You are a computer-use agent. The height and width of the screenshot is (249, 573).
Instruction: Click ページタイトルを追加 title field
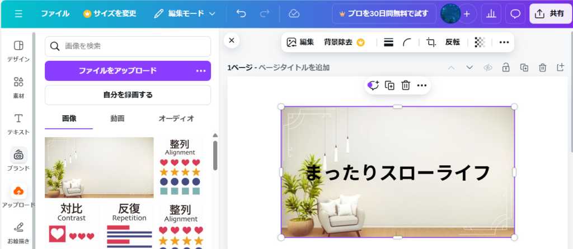tap(294, 68)
